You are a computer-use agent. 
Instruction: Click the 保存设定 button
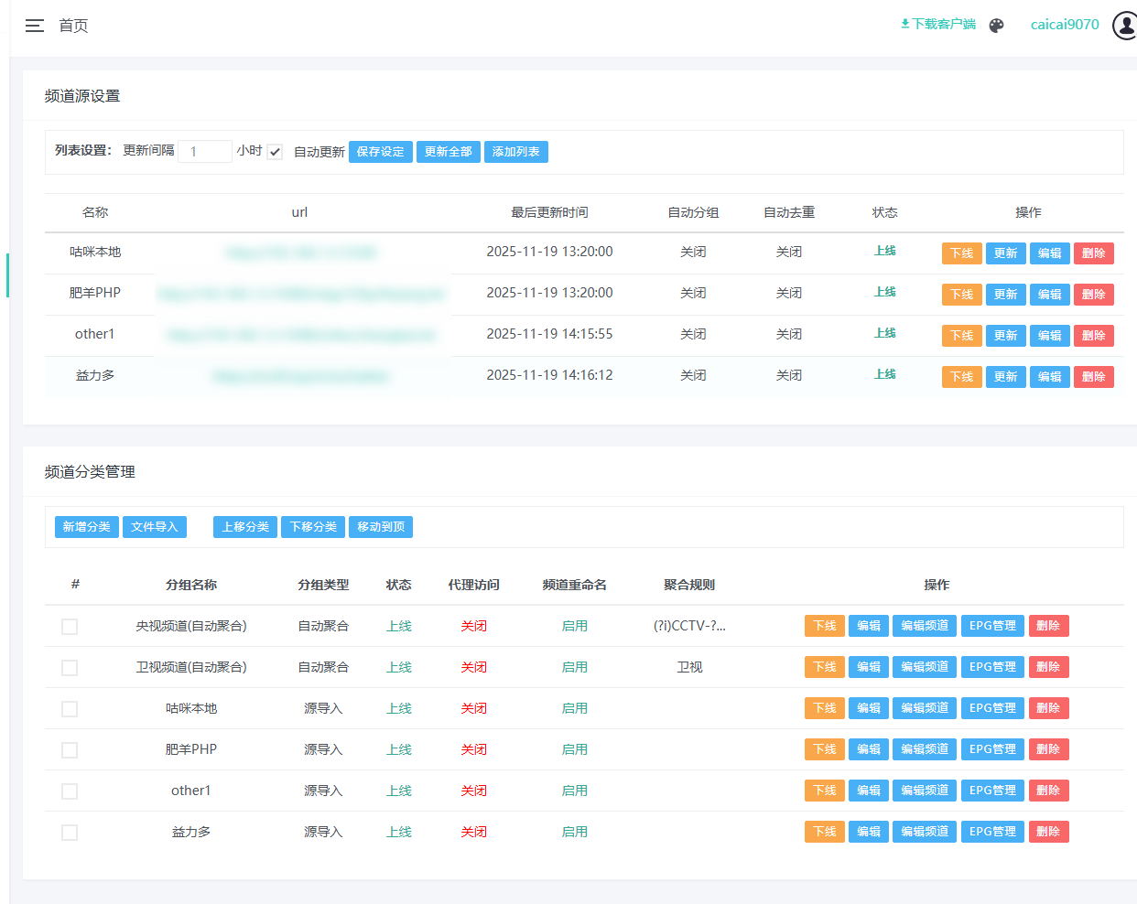380,152
